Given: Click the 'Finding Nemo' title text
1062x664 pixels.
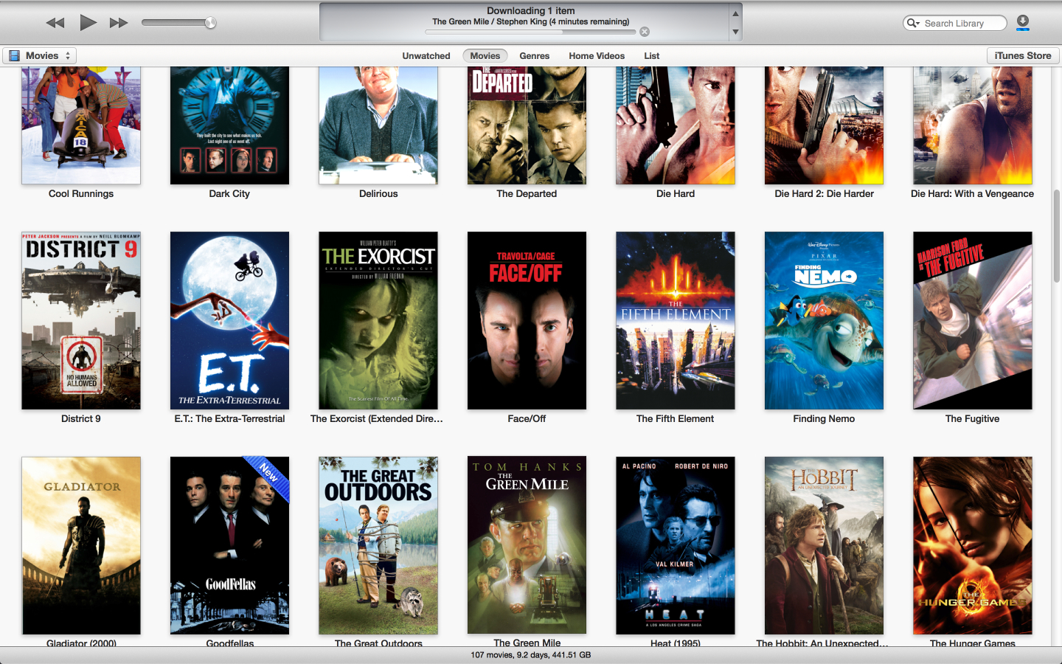Looking at the screenshot, I should coord(824,419).
